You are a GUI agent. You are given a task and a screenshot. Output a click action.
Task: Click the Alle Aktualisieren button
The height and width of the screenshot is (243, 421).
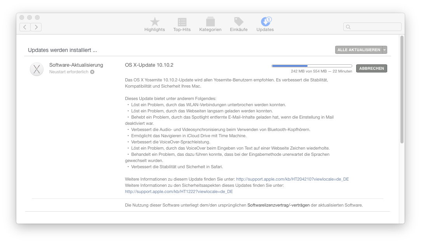pyautogui.click(x=359, y=50)
